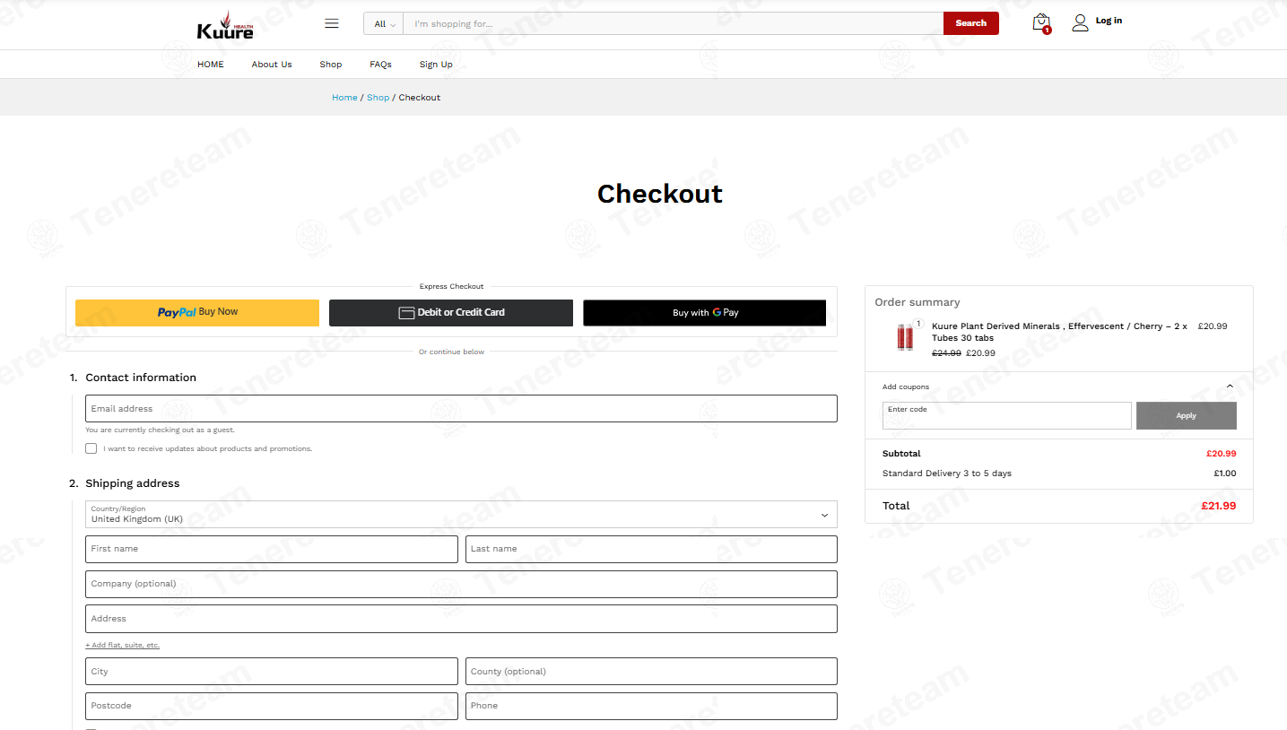This screenshot has height=730, width=1287.
Task: Go to HOME in navigation menu
Action: click(211, 65)
